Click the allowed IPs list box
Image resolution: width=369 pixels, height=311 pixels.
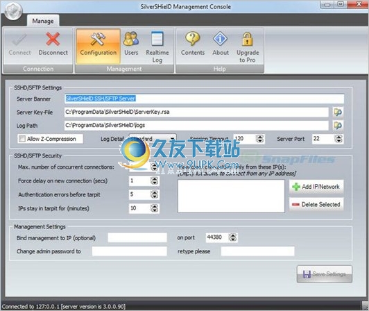[231, 196]
